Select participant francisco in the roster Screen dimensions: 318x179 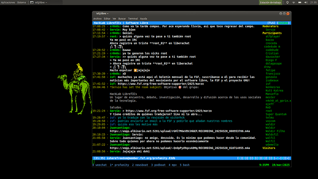273,74
